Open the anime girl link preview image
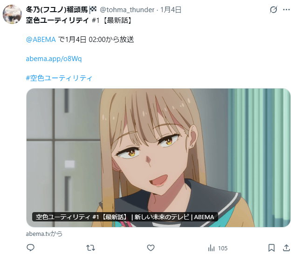The width and height of the screenshot is (296, 255). pyautogui.click(x=158, y=158)
